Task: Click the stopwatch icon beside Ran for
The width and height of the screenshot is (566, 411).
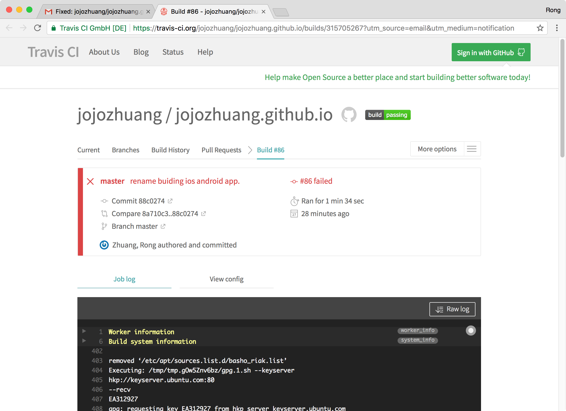Action: [x=294, y=201]
